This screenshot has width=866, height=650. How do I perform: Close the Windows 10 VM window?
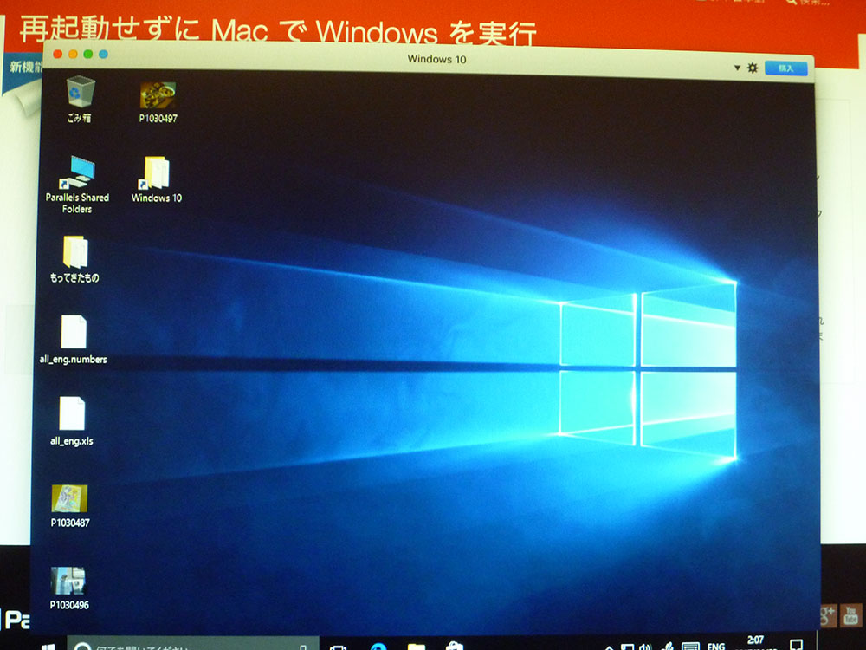57,54
